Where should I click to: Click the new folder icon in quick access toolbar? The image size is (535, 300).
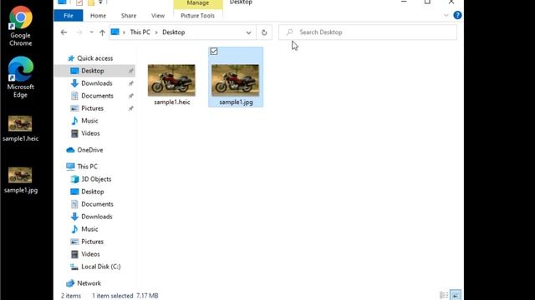tap(91, 2)
